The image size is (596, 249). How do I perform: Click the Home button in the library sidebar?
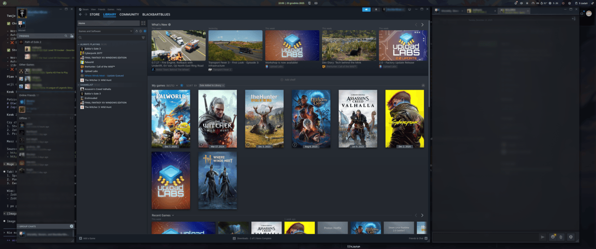click(109, 23)
